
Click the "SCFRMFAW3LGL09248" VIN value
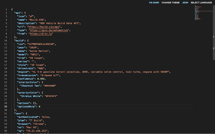coord(41,44)
